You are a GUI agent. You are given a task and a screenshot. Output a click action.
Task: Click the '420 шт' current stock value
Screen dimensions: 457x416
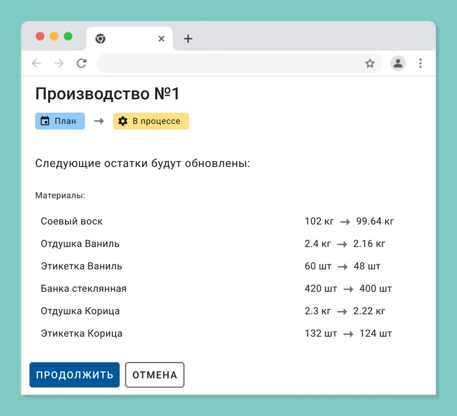(321, 288)
